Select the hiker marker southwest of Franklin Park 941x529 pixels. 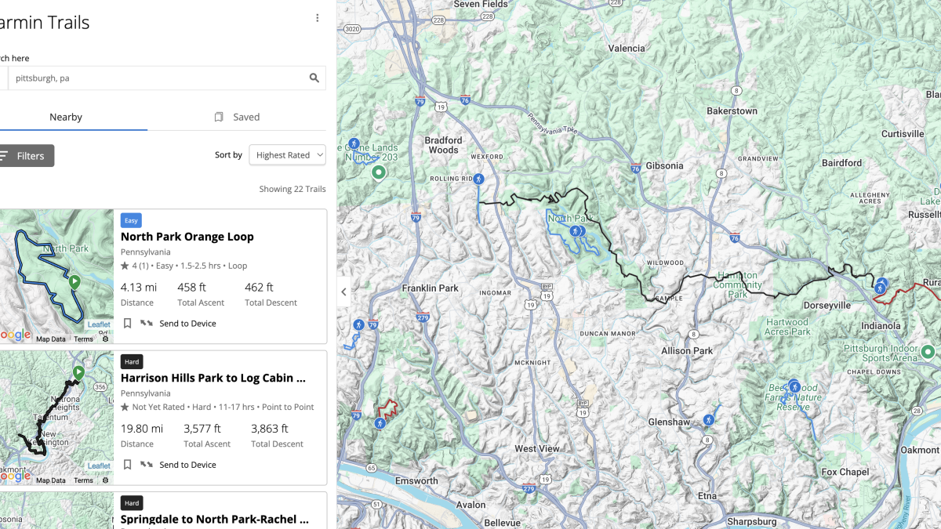[x=358, y=324]
